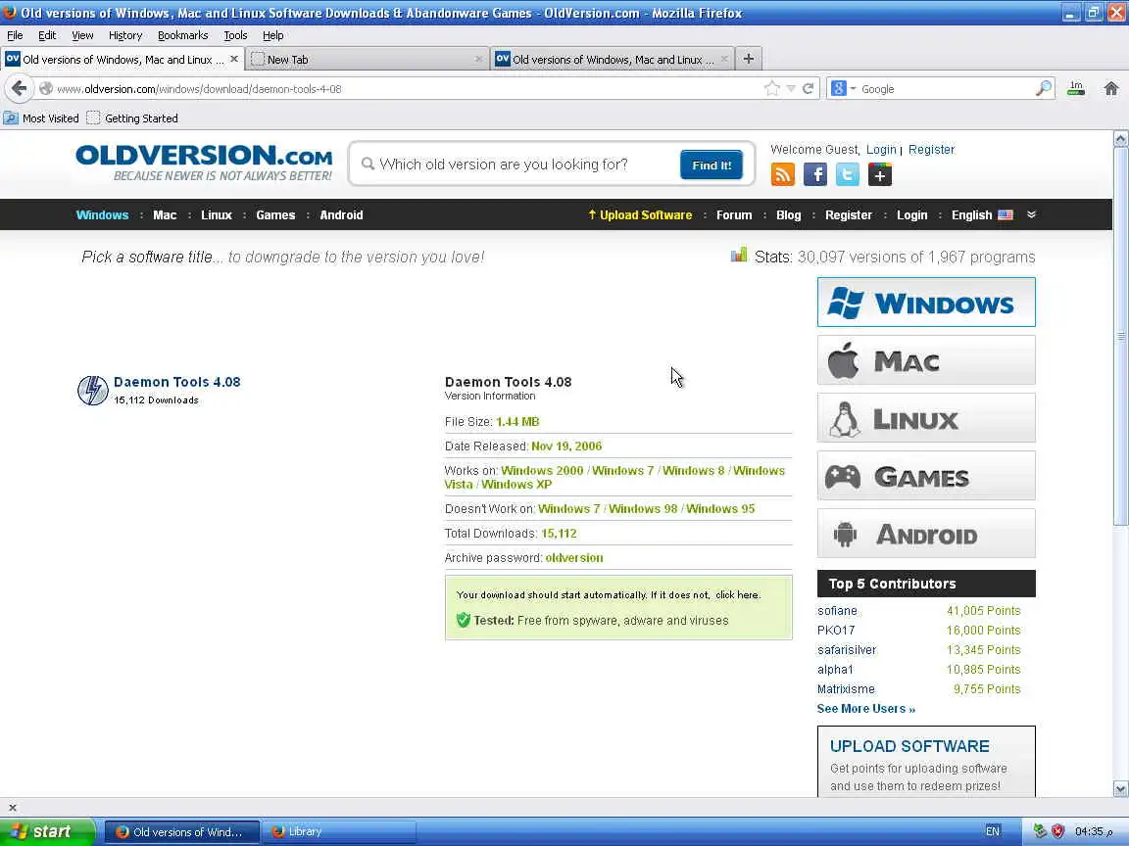Open the See More Users link

point(865,709)
